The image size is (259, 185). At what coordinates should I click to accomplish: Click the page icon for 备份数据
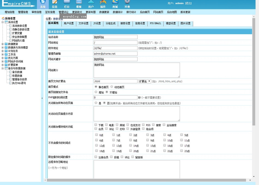click(10, 72)
